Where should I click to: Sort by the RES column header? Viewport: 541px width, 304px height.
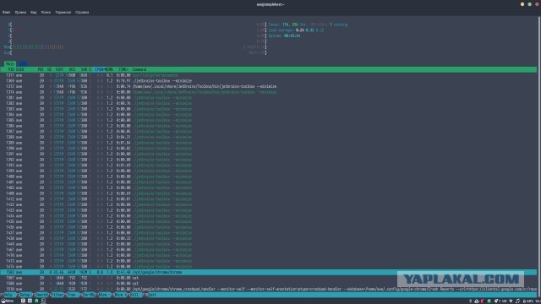(72, 69)
